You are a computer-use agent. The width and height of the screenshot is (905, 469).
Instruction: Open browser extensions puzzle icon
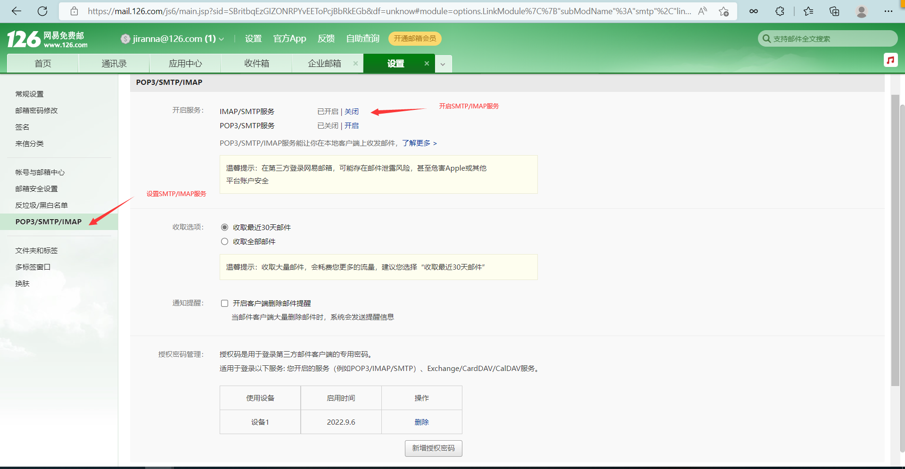780,11
